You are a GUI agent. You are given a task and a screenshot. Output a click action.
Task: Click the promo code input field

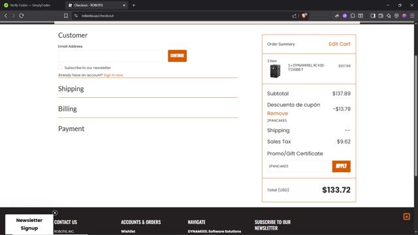[x=299, y=166]
